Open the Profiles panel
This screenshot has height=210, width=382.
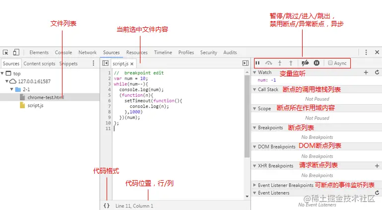pos(186,53)
